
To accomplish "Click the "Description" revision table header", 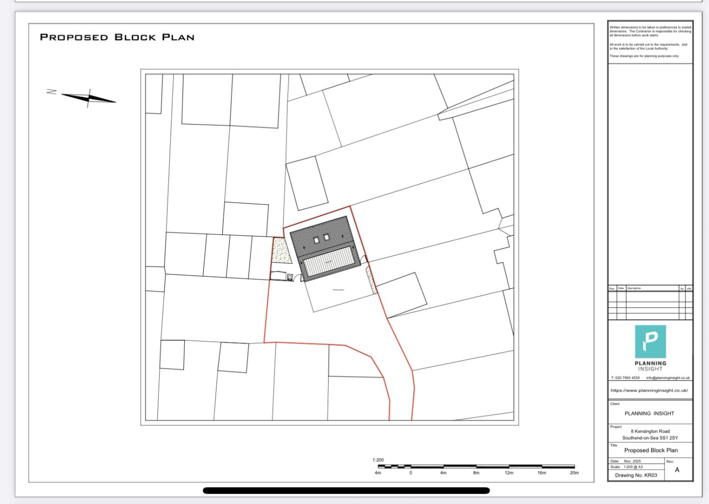I will [x=634, y=288].
